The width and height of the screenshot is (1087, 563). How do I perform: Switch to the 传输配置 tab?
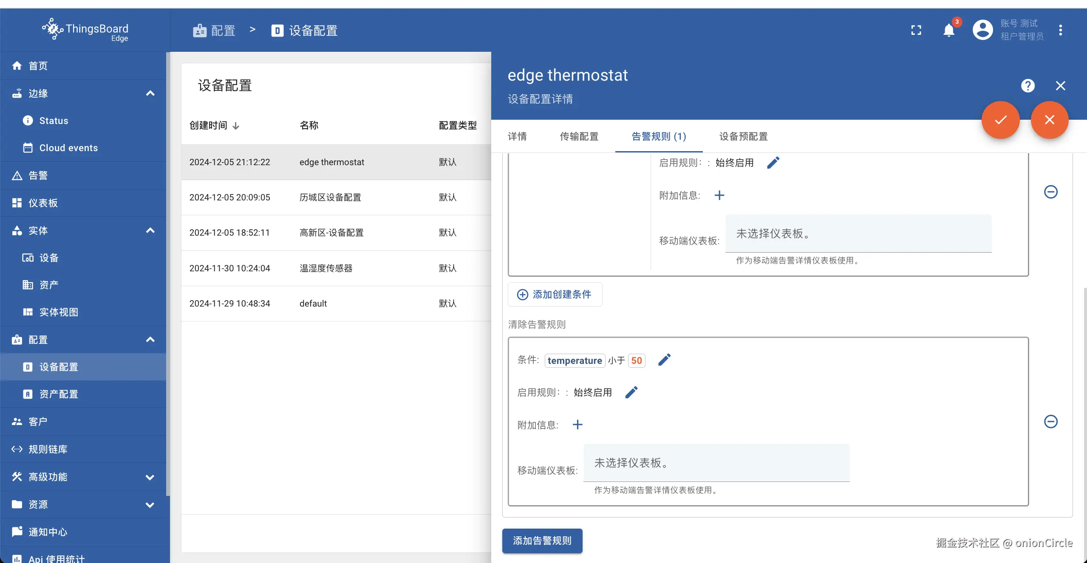(x=579, y=137)
